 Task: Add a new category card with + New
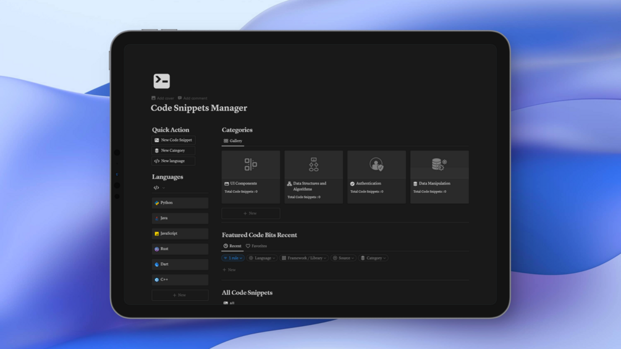pyautogui.click(x=251, y=214)
